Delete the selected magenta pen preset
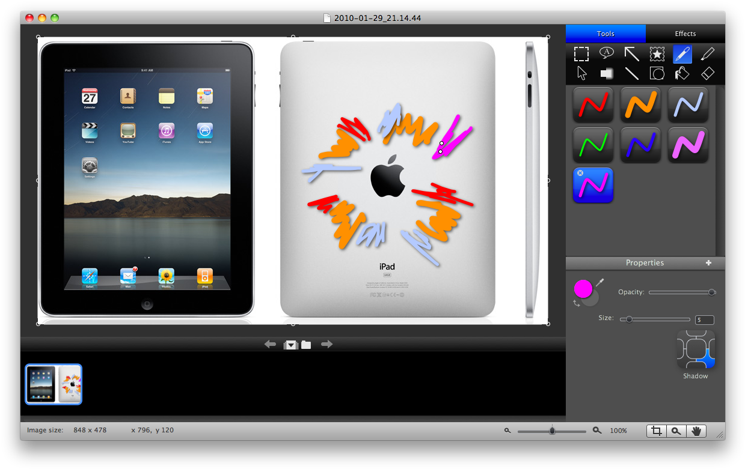The image size is (745, 469). coord(580,173)
